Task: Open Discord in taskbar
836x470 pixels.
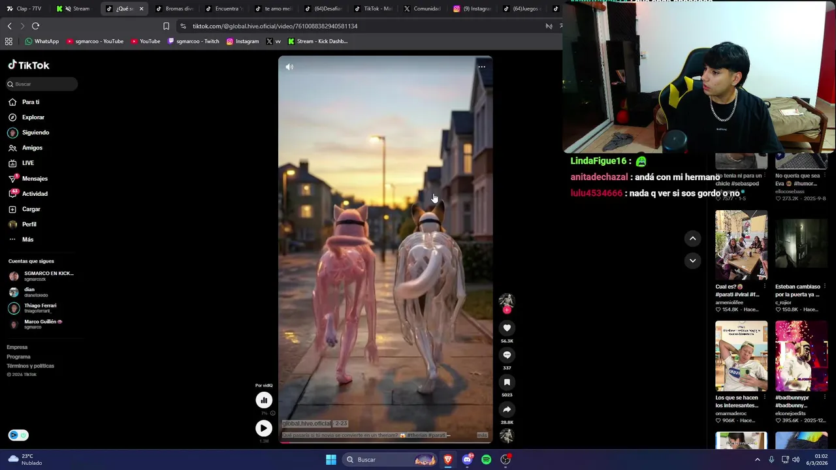Action: click(467, 460)
